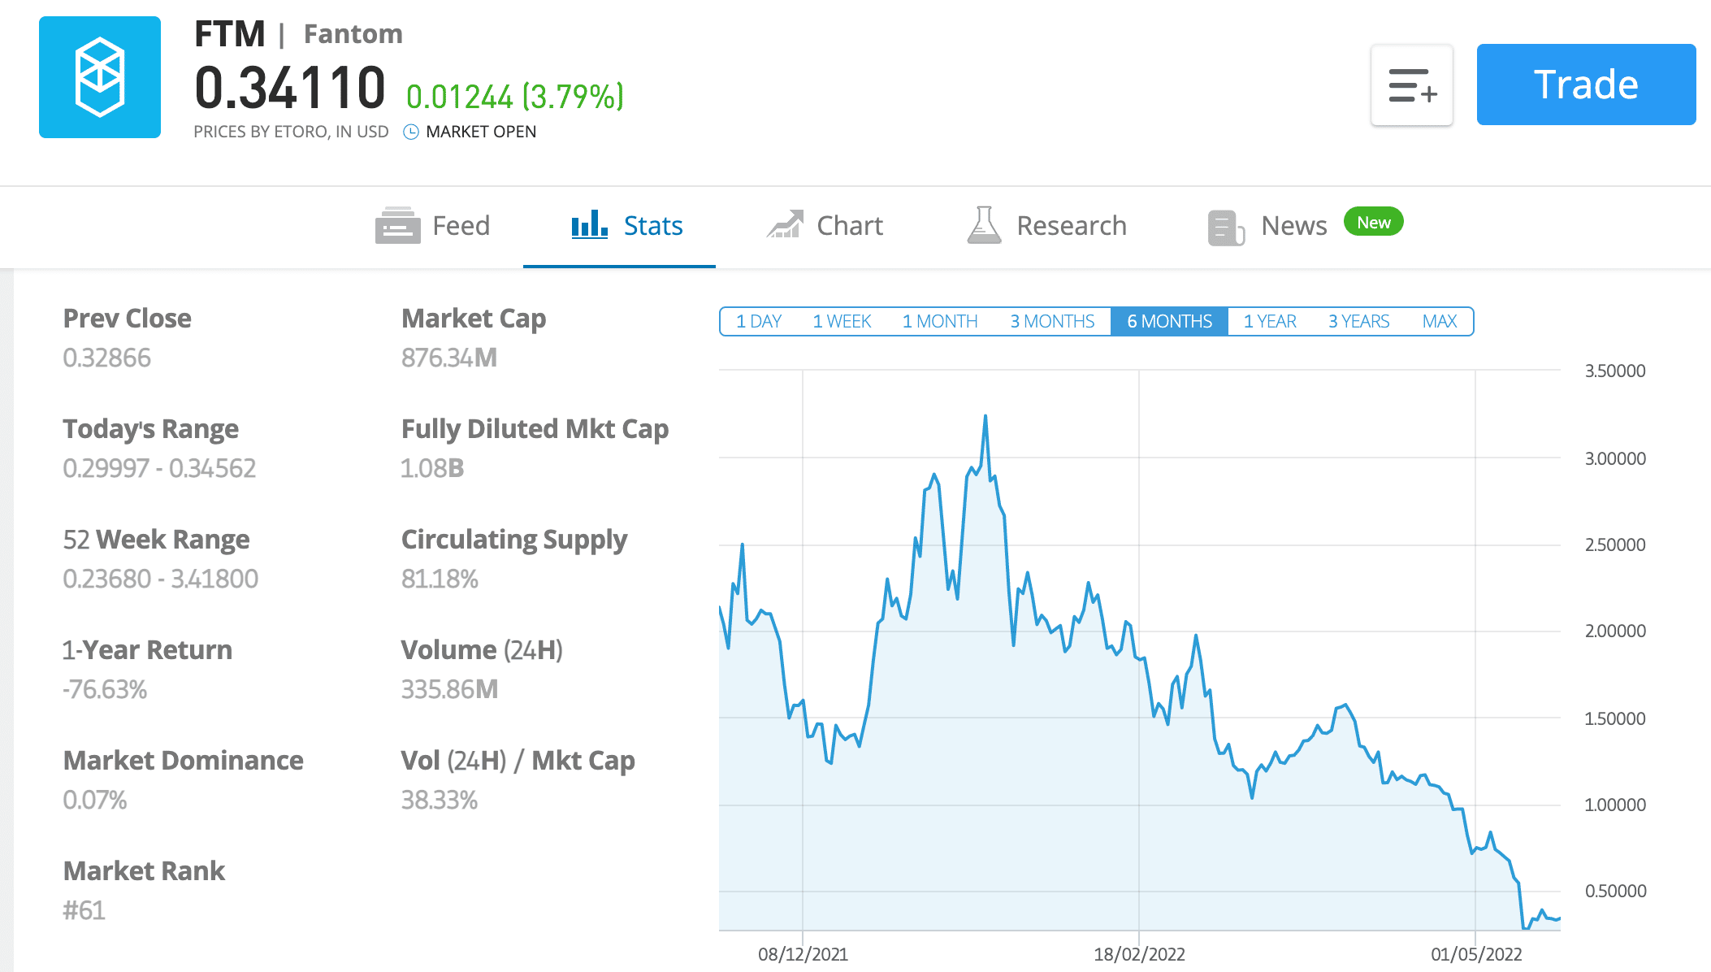Click the chart date label 08/12/2021
This screenshot has height=972, width=1711.
[x=803, y=954]
